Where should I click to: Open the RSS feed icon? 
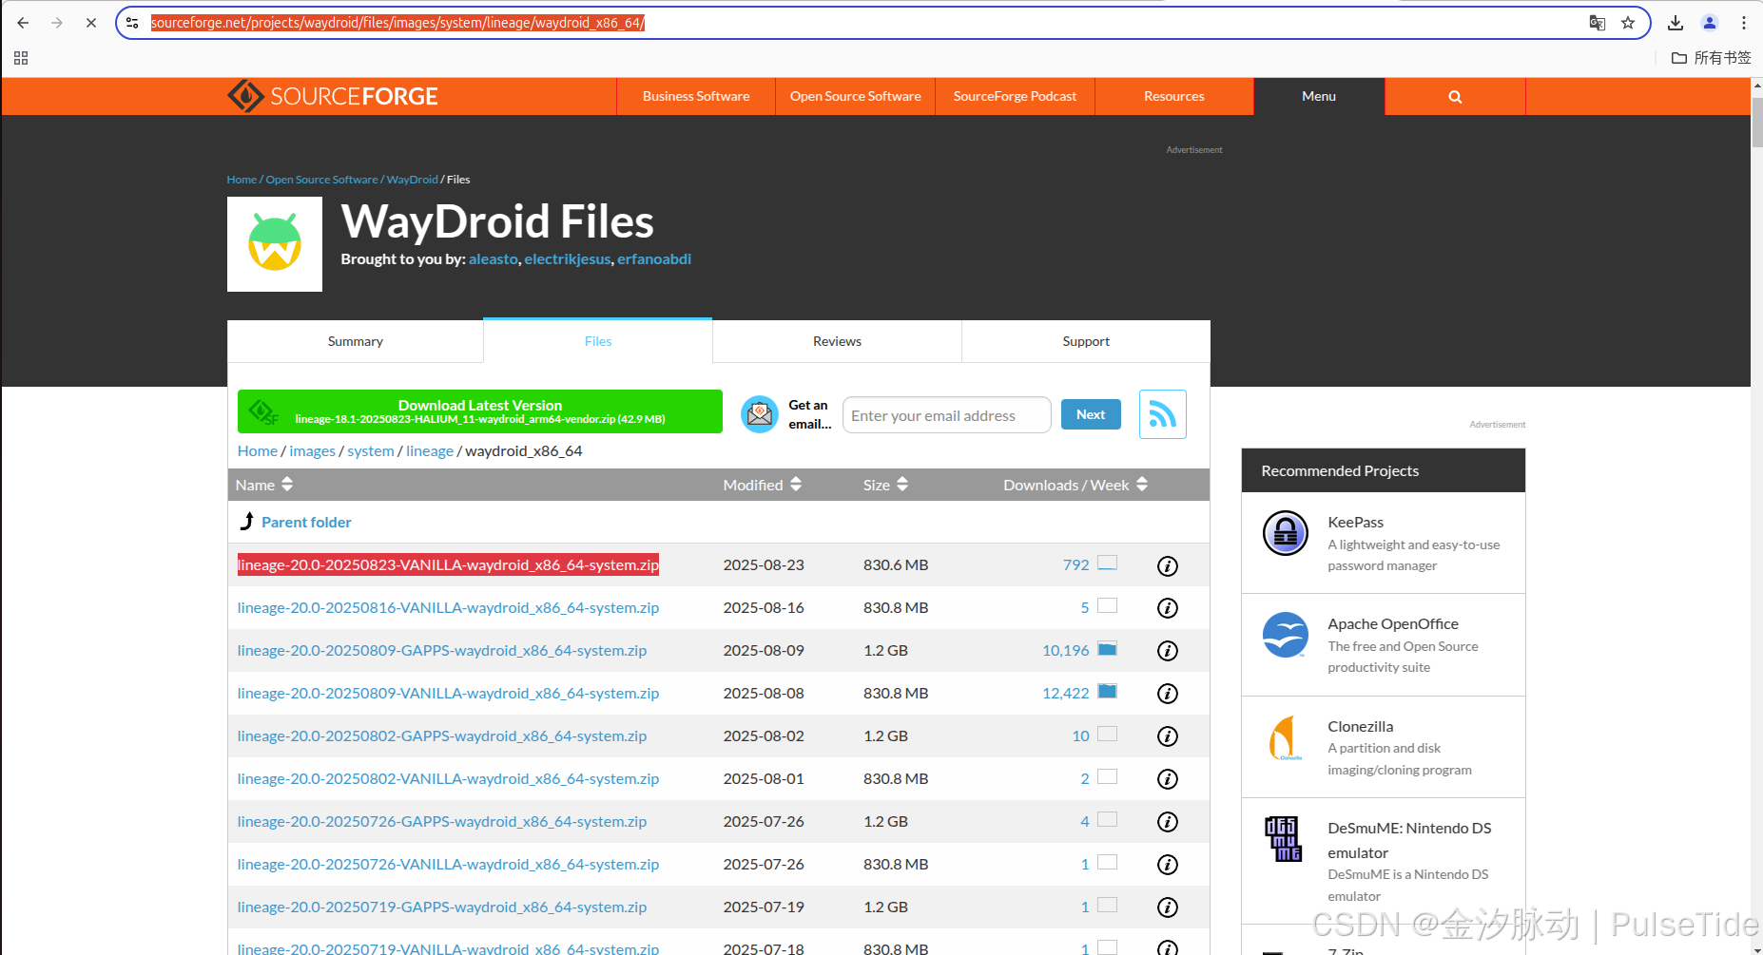[1163, 414]
